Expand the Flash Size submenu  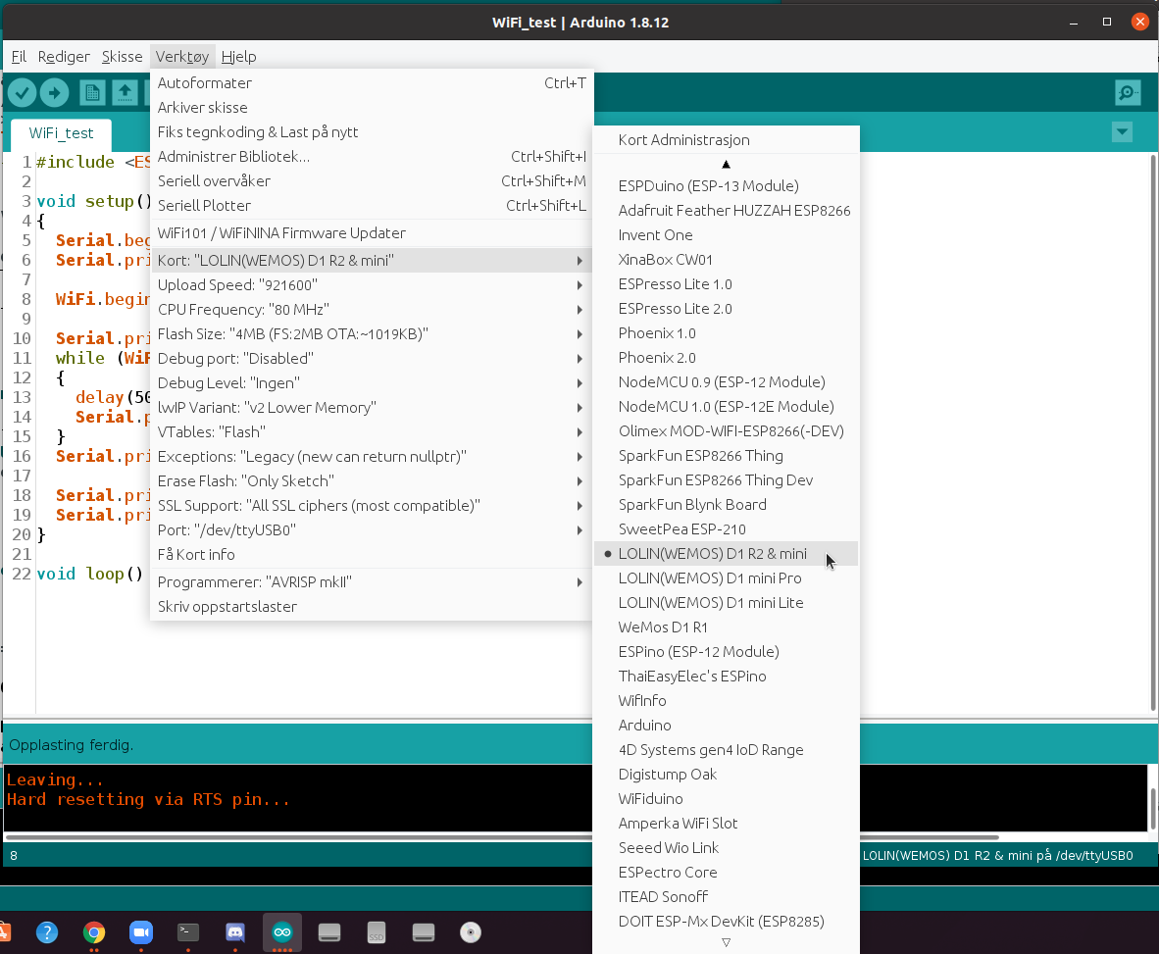[371, 334]
